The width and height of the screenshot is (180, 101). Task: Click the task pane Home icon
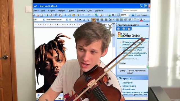129,29
